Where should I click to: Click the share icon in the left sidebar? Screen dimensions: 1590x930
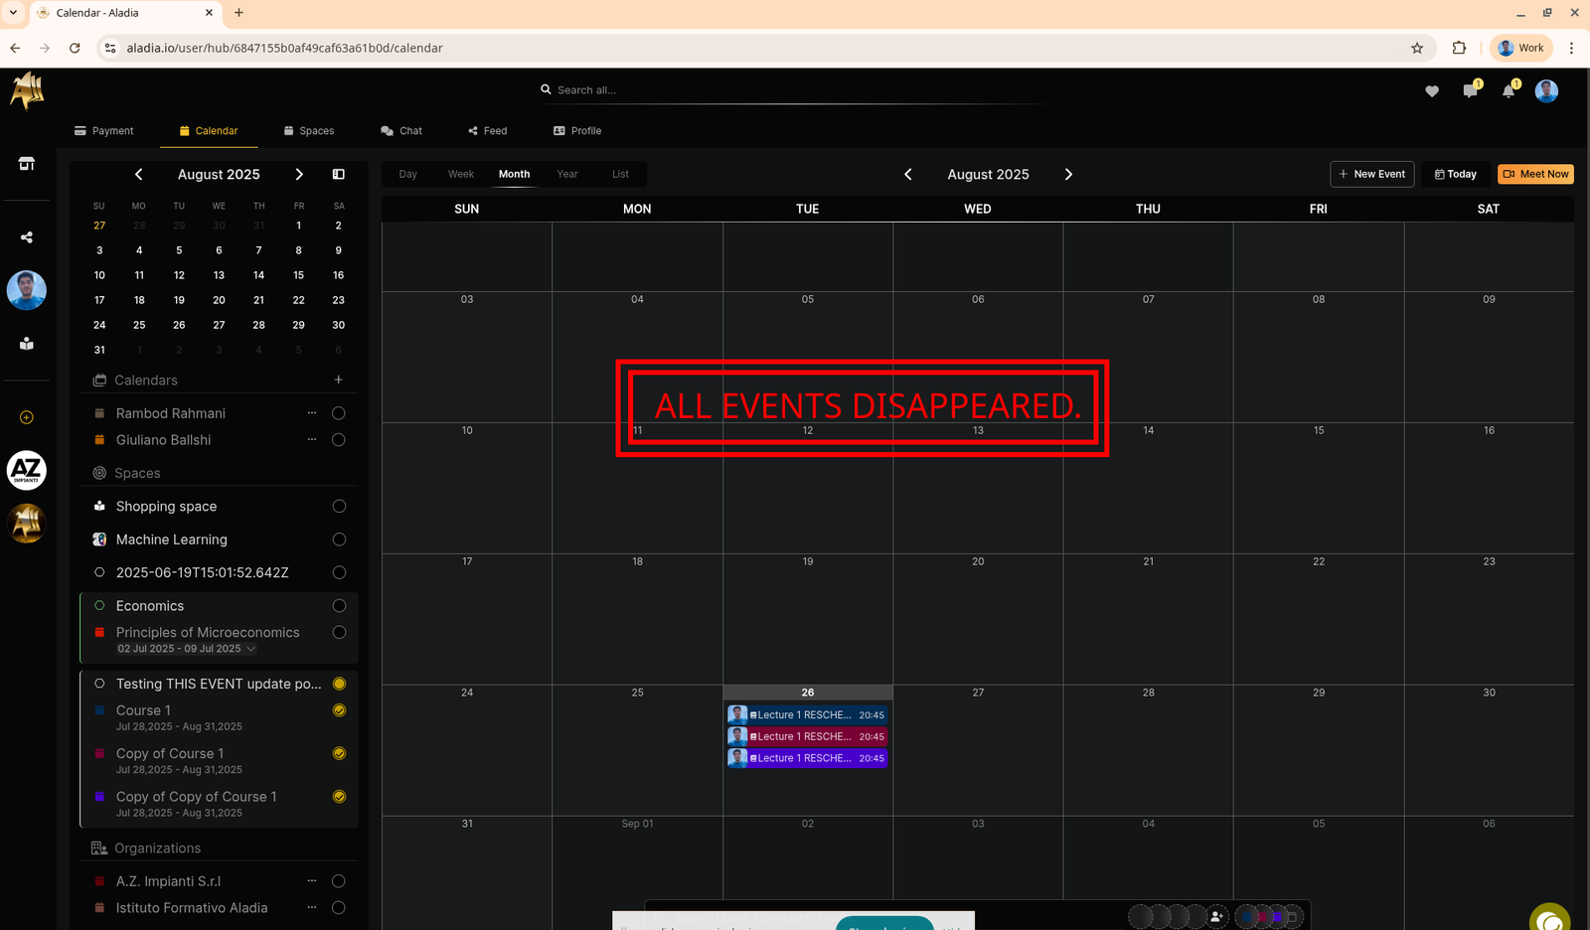27,237
